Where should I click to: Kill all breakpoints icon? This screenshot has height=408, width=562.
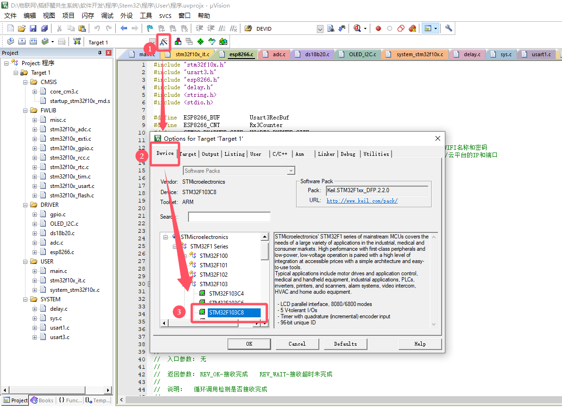413,28
